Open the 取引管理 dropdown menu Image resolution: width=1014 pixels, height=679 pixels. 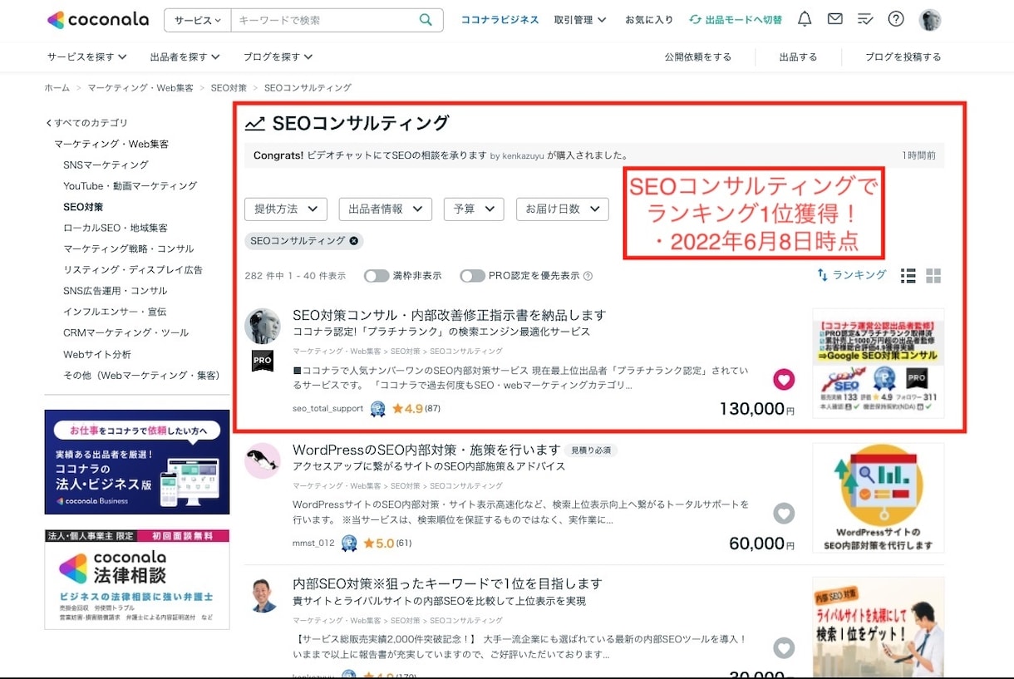[x=580, y=20]
